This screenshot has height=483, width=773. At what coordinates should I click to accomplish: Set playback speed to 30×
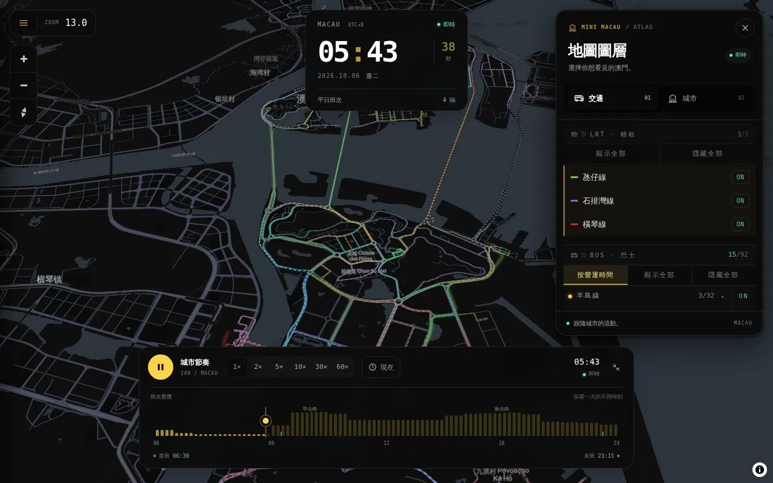click(x=321, y=366)
